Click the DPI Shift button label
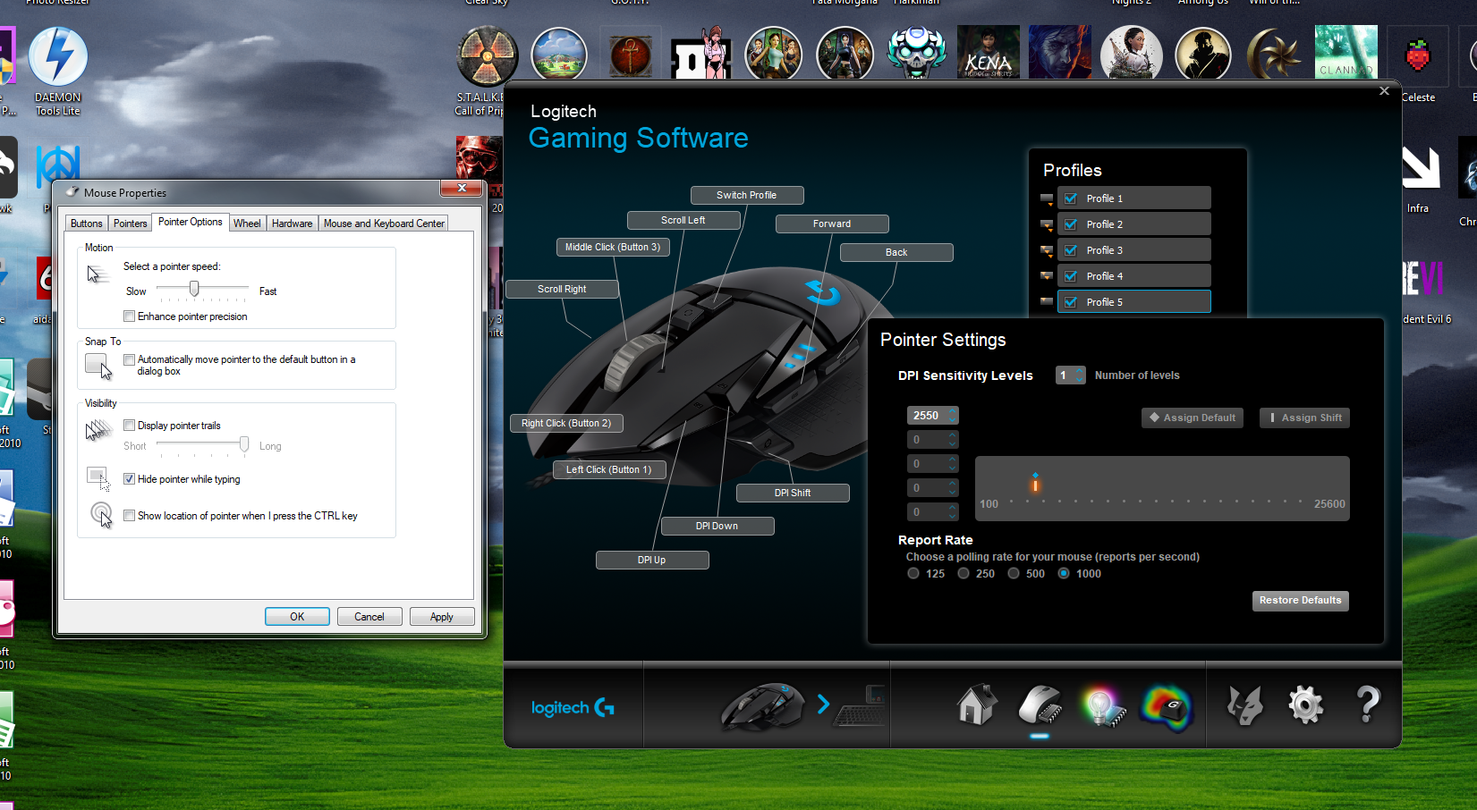This screenshot has height=810, width=1477. [793, 493]
